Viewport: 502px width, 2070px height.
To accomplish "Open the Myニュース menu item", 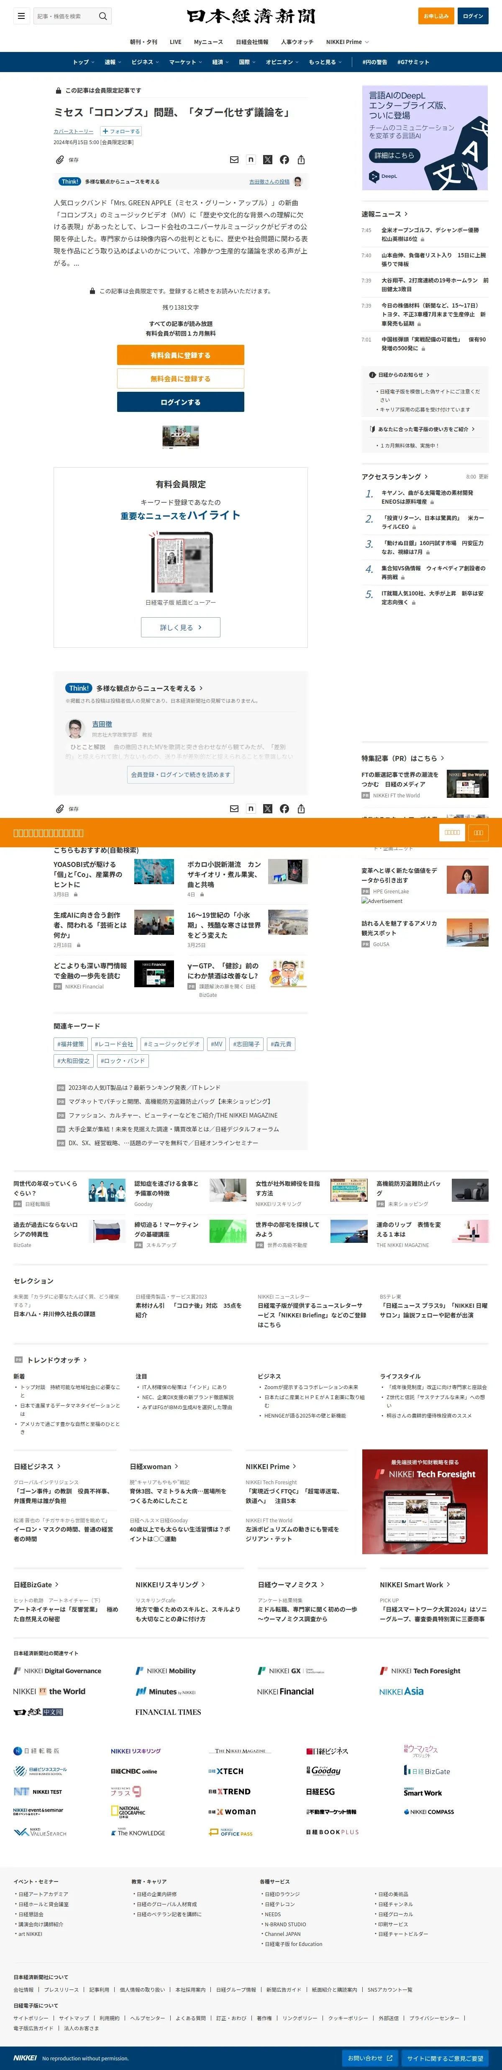I will click(208, 42).
